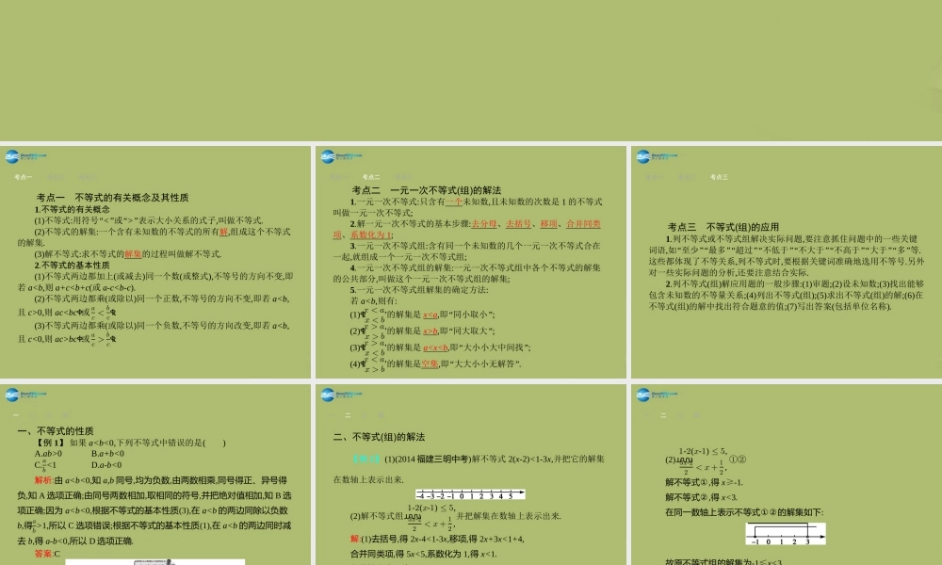Select the 二 tab on the 解不等式① slide
The height and width of the screenshot is (565, 942).
click(x=663, y=415)
